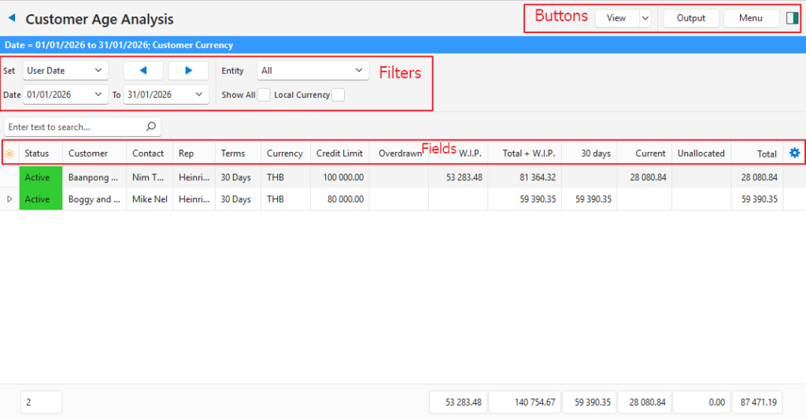This screenshot has height=419, width=806.
Task: Expand the start Date picker dropdown
Action: click(98, 95)
